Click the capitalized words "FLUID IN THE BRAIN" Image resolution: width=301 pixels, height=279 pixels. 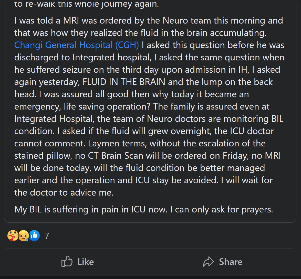[x=124, y=82]
